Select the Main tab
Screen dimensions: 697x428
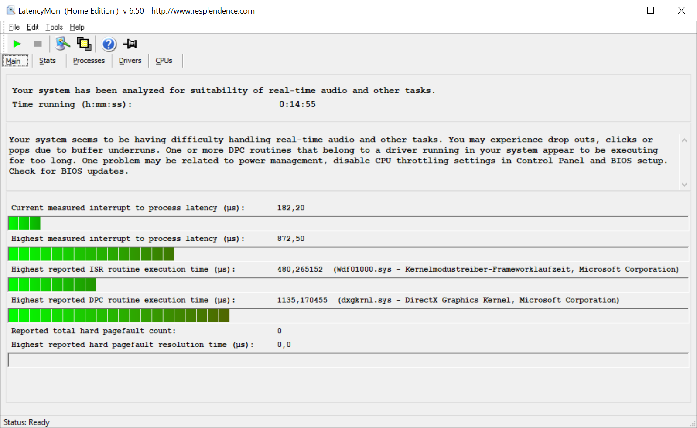pyautogui.click(x=16, y=61)
